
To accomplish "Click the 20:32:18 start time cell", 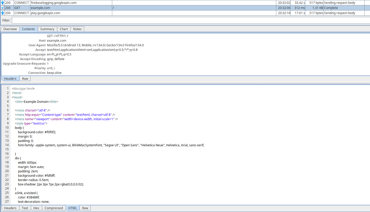I will tap(283, 13).
